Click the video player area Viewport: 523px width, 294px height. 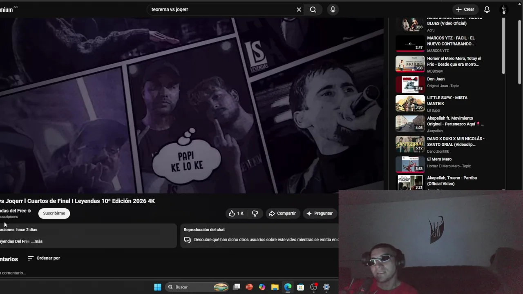192,105
